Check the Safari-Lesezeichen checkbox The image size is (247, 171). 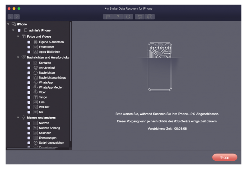tap(29, 143)
